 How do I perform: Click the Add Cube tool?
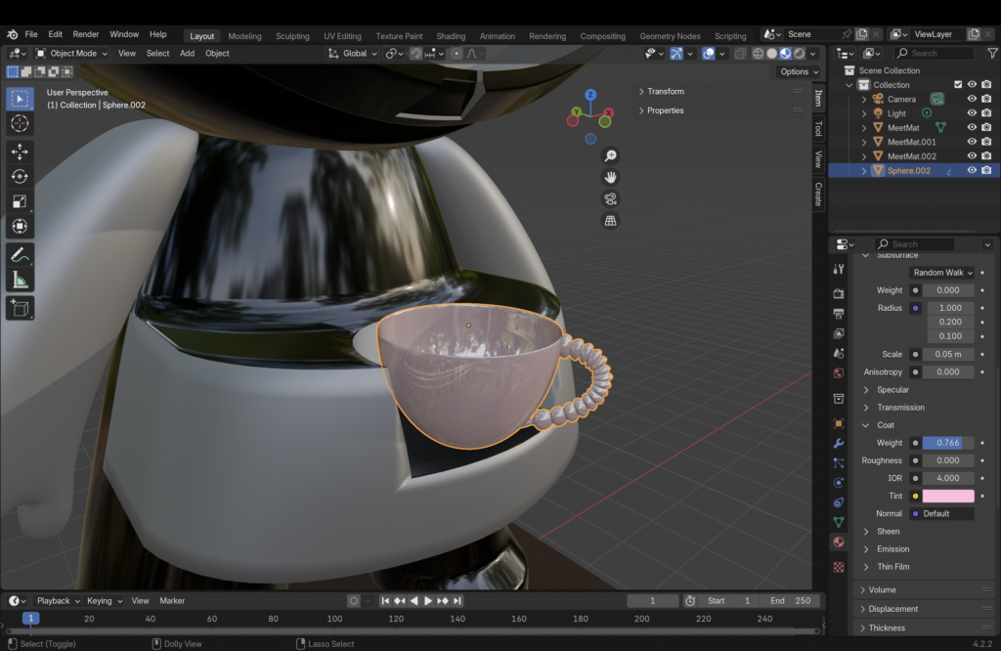click(20, 308)
